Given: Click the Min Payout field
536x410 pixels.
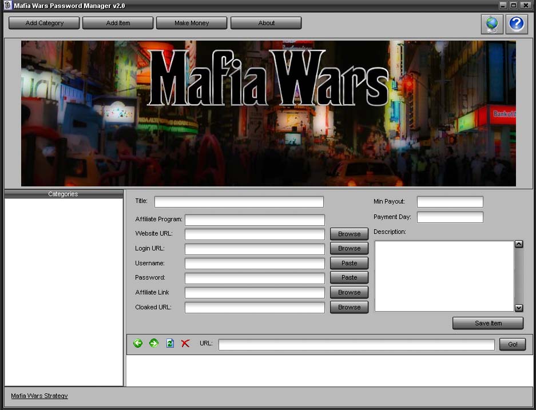Looking at the screenshot, I should [450, 202].
